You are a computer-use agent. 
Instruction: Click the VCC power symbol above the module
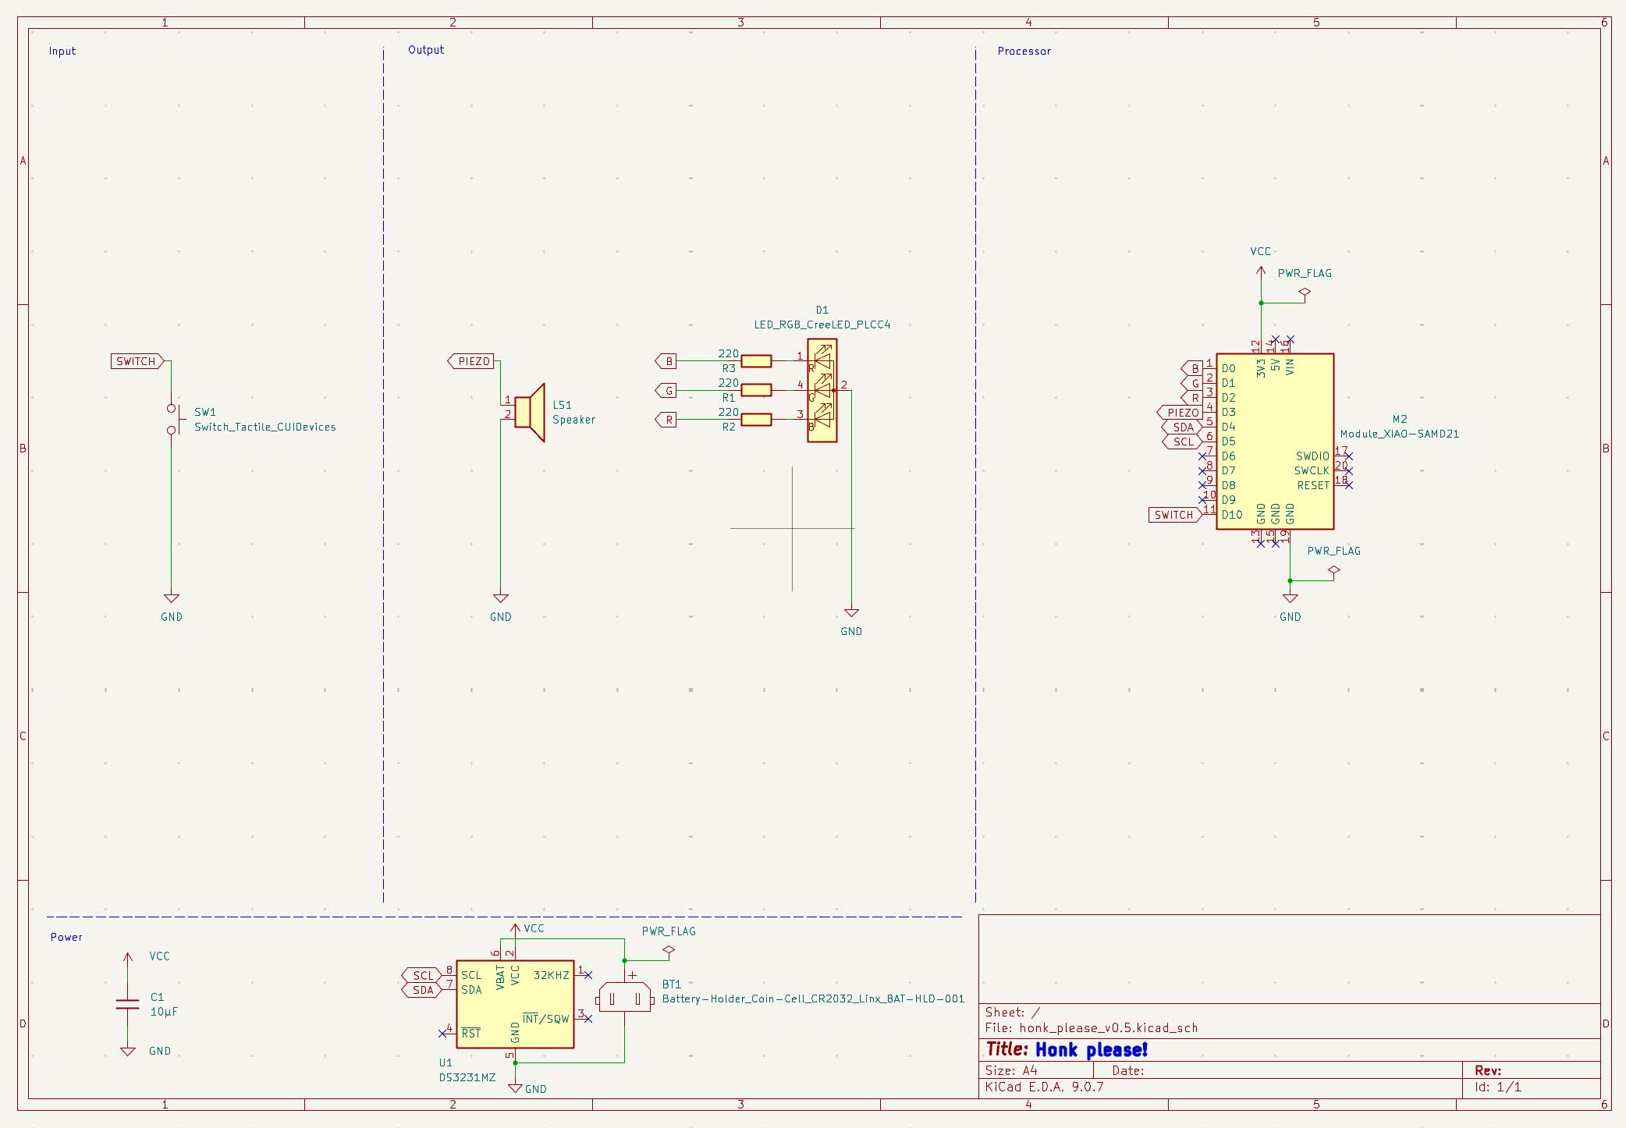click(x=1260, y=271)
